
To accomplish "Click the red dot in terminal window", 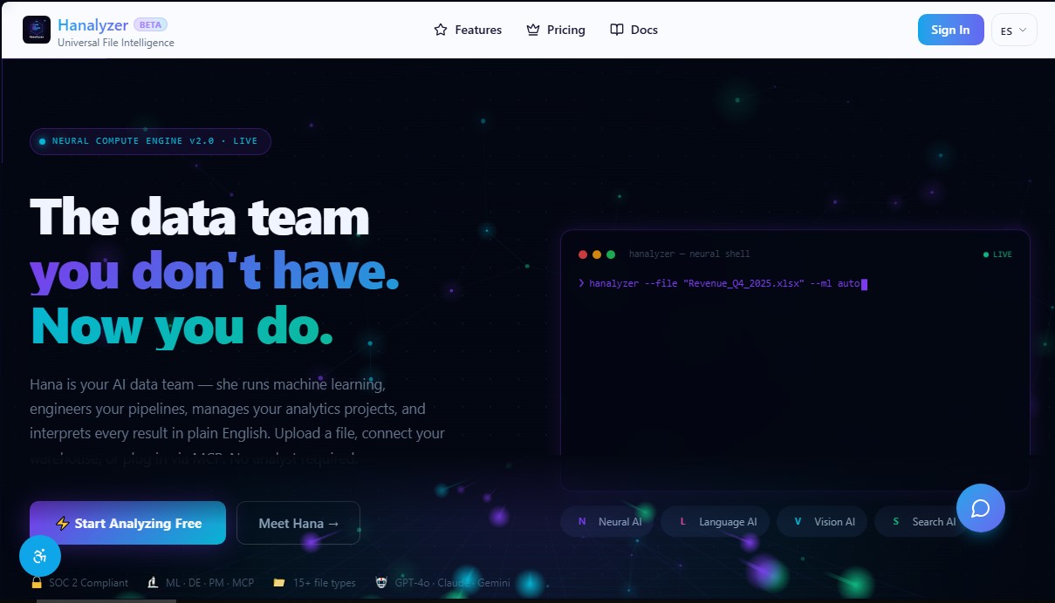I will (583, 254).
